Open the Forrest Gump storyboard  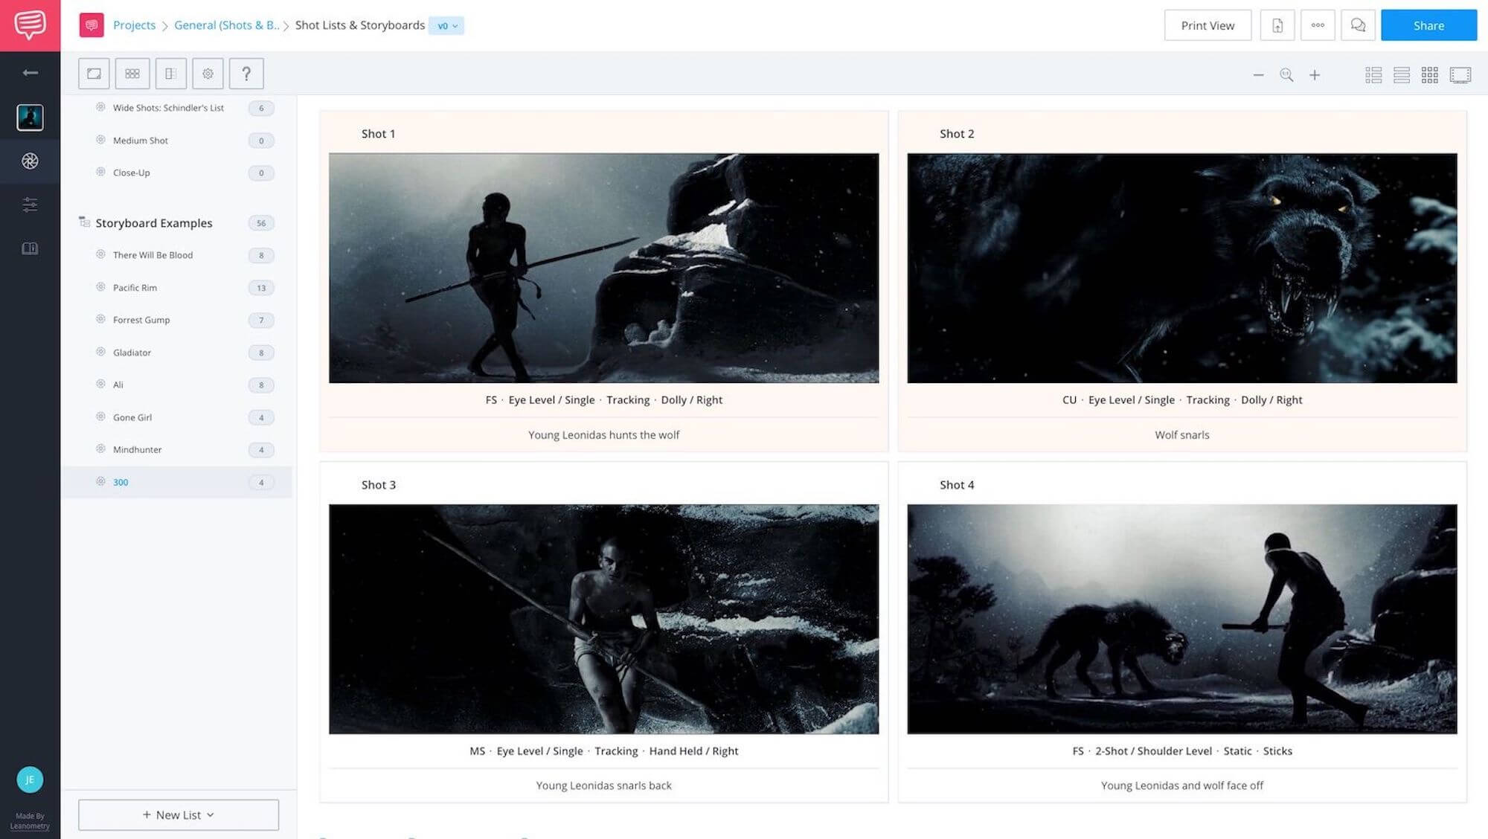[141, 320]
